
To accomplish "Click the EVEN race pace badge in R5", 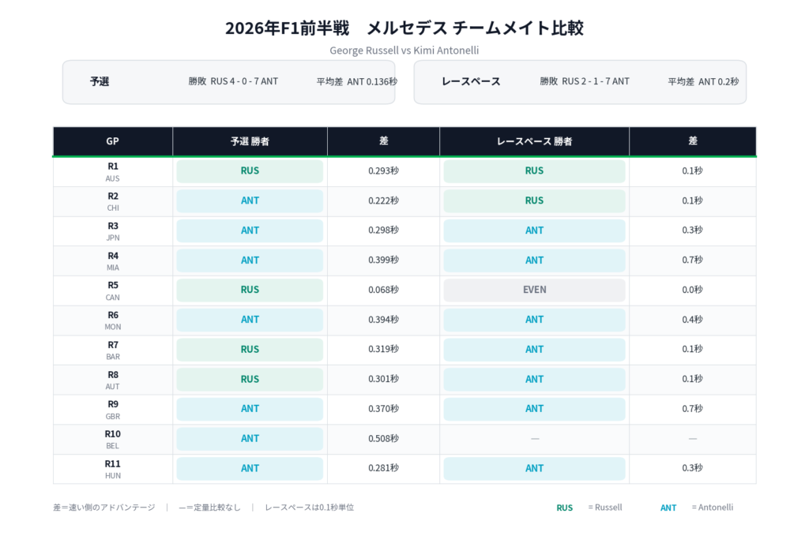I will (535, 290).
